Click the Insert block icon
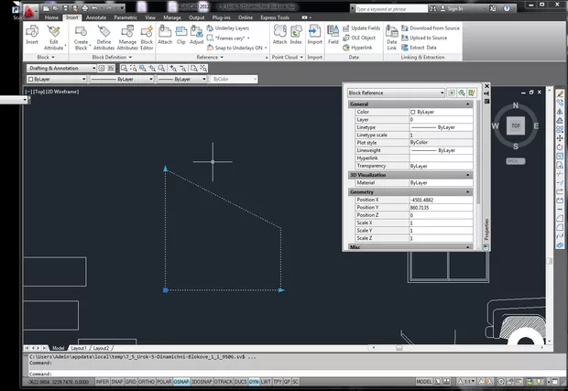Screen dimensions: 568x391 [32, 33]
